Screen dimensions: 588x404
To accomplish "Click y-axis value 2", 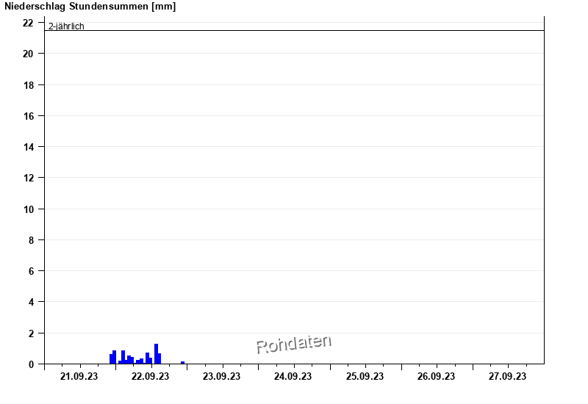I will (x=31, y=333).
